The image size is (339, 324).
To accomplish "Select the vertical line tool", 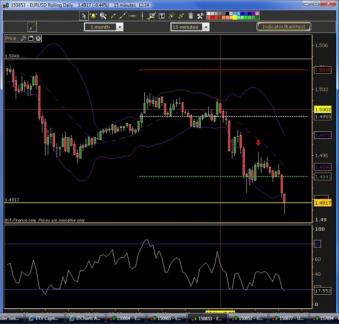I will click(142, 16).
